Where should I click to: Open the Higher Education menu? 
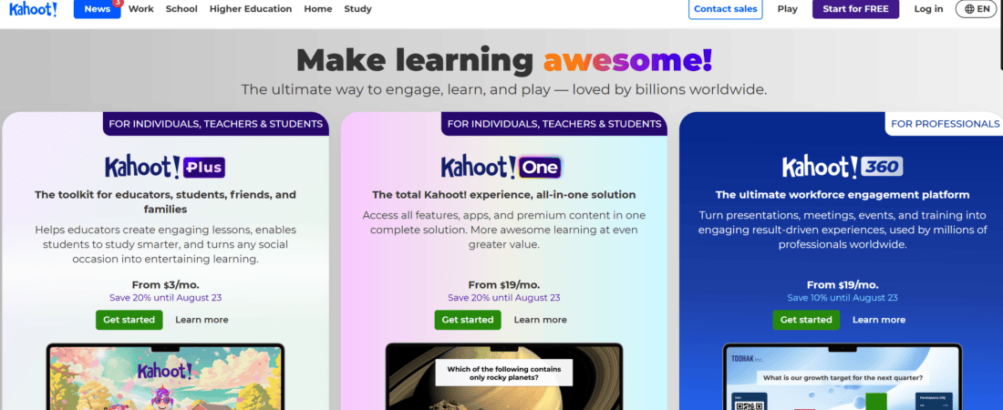pos(251,9)
